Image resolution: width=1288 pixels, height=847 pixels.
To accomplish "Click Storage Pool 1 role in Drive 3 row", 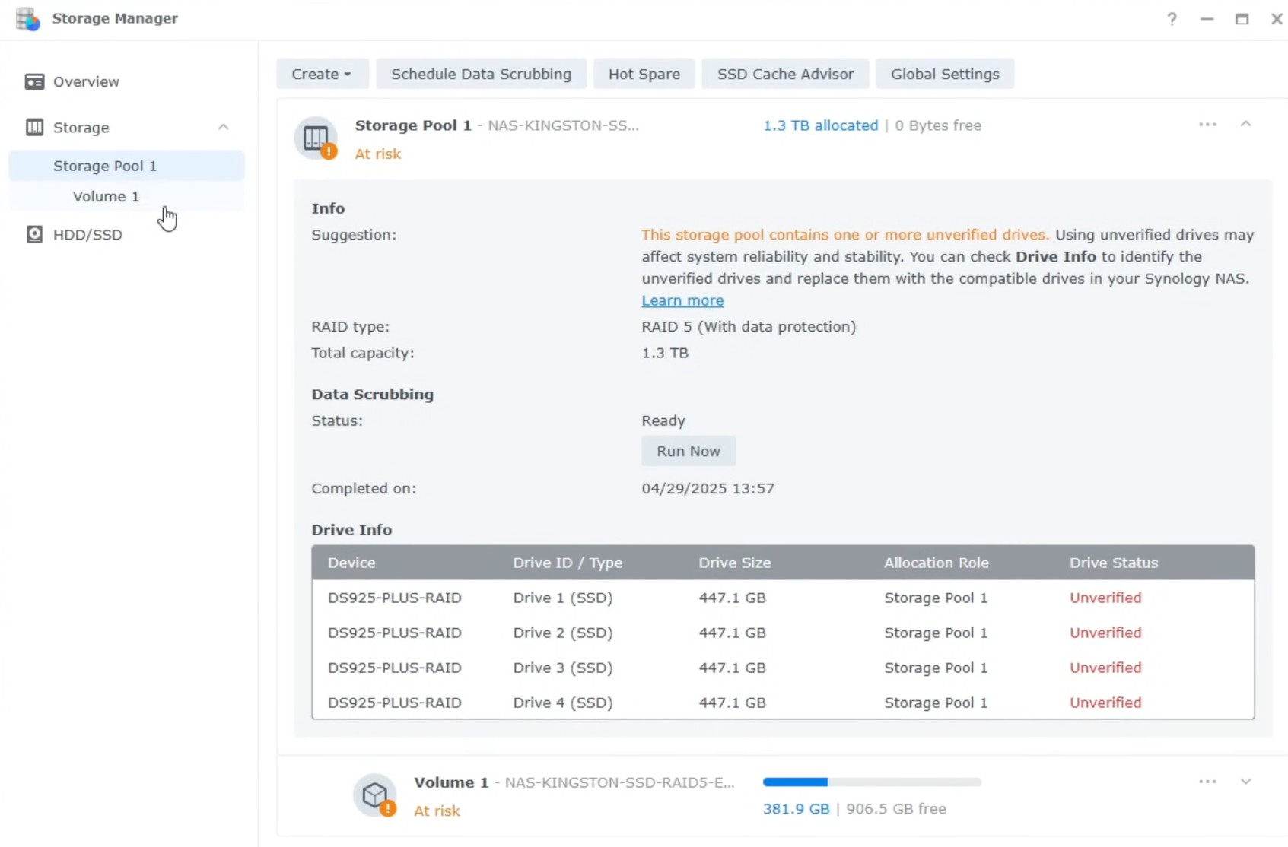I will coord(936,668).
